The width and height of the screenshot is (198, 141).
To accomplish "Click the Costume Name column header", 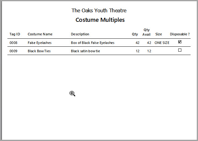I will [x=40, y=34].
